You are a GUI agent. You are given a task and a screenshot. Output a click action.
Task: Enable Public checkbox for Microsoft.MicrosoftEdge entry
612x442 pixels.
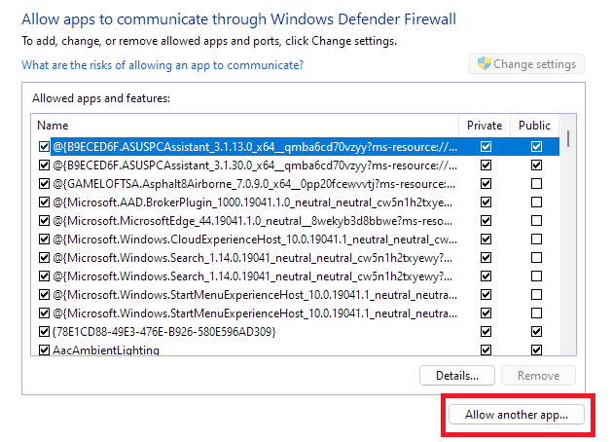tap(536, 221)
